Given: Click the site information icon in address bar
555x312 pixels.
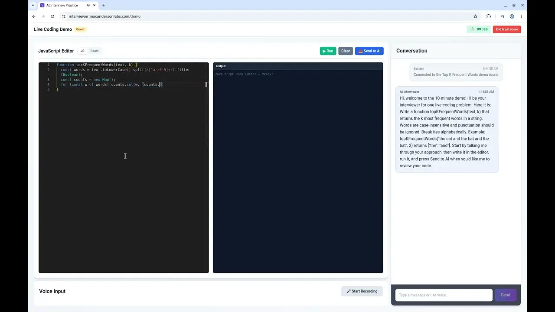Looking at the screenshot, I should (x=63, y=16).
